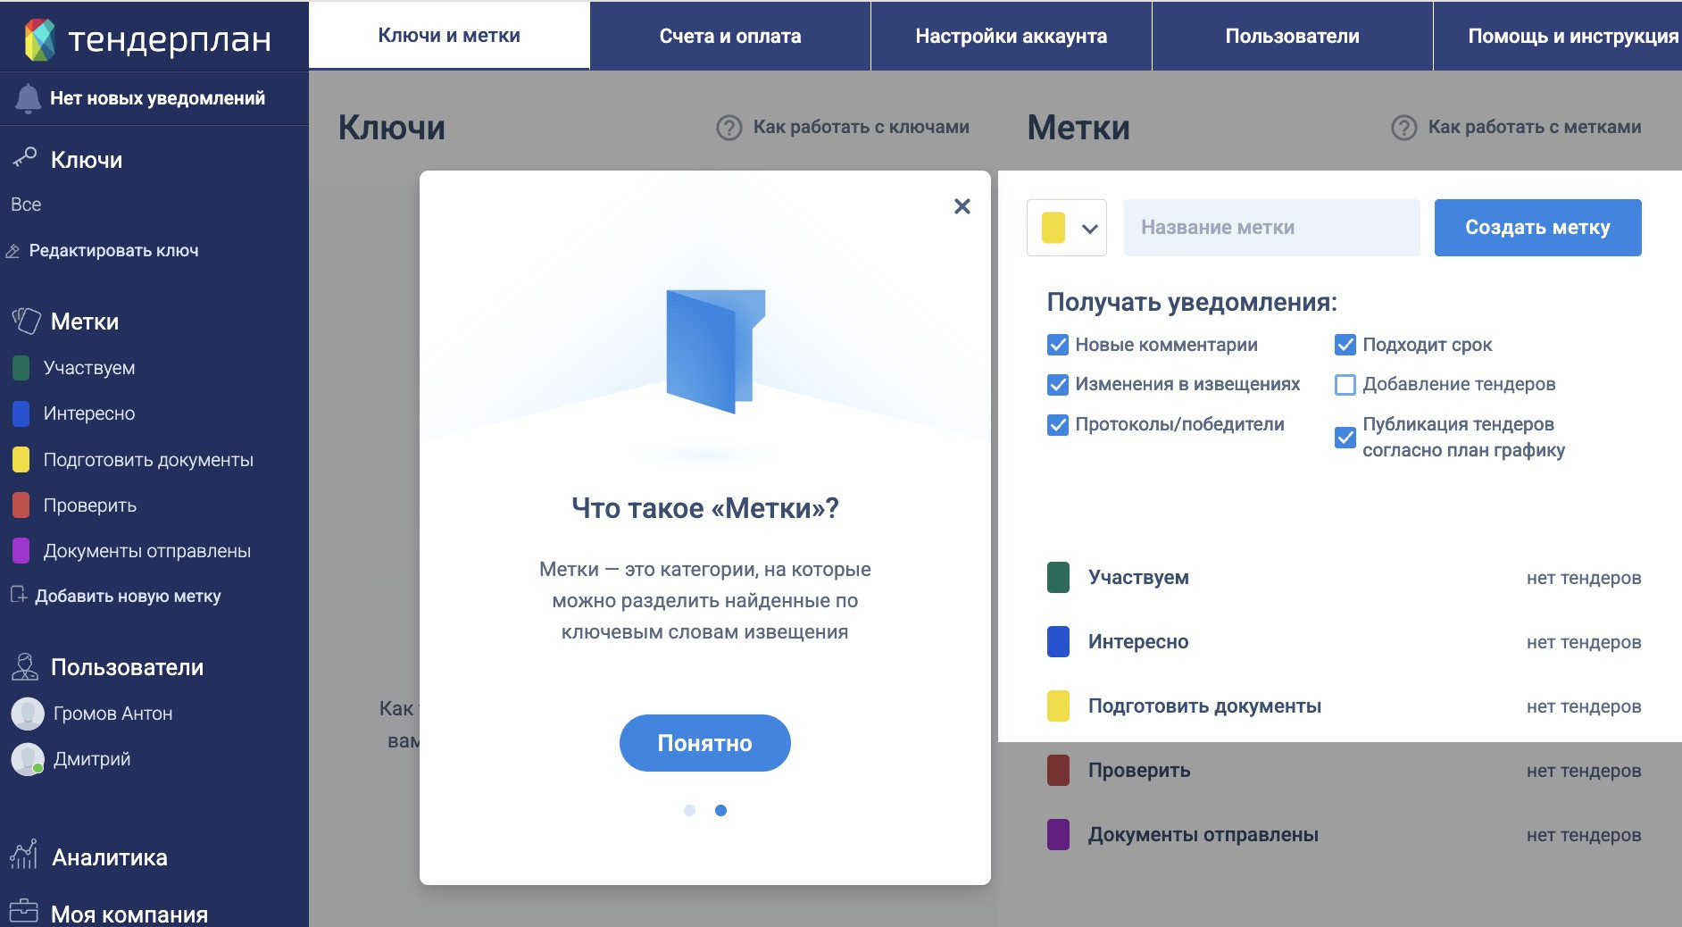Image resolution: width=1682 pixels, height=927 pixels.
Task: Click Создать метку button
Action: tap(1537, 228)
